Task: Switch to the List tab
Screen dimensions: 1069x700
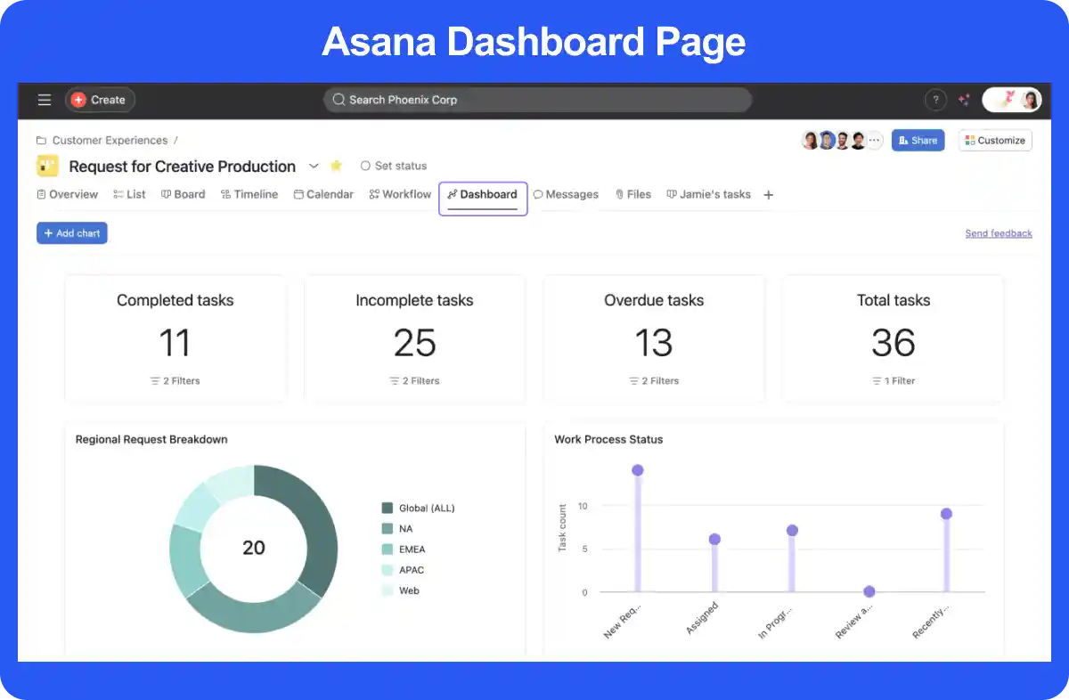Action: pyautogui.click(x=129, y=194)
